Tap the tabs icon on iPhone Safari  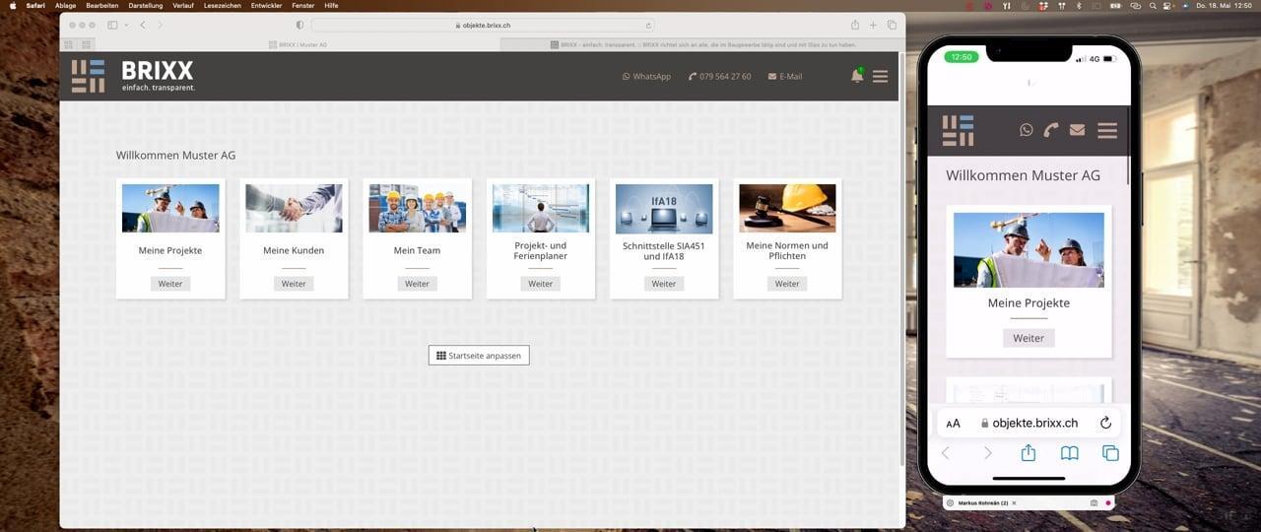pos(1110,453)
